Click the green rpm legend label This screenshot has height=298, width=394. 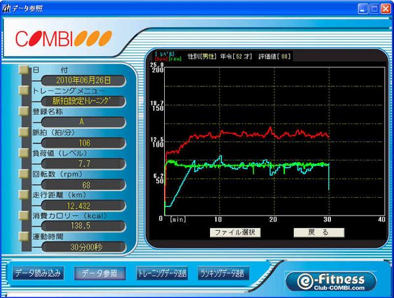click(x=175, y=59)
